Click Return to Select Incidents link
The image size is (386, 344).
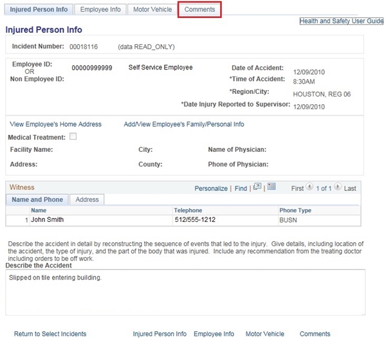(x=50, y=334)
